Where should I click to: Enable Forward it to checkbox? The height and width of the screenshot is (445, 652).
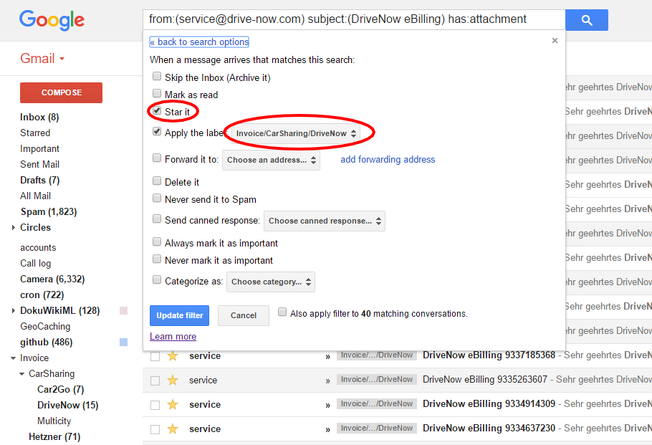pos(157,158)
